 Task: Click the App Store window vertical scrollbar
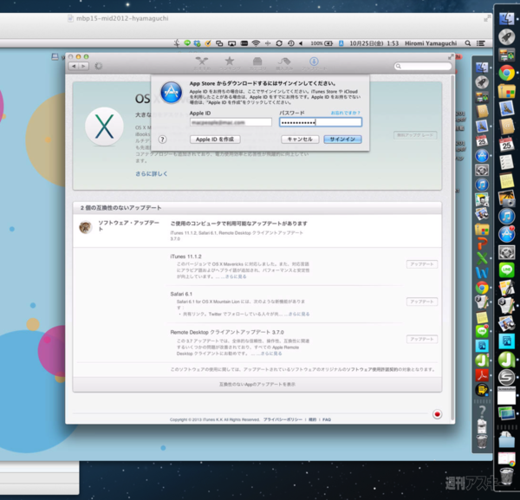452,249
